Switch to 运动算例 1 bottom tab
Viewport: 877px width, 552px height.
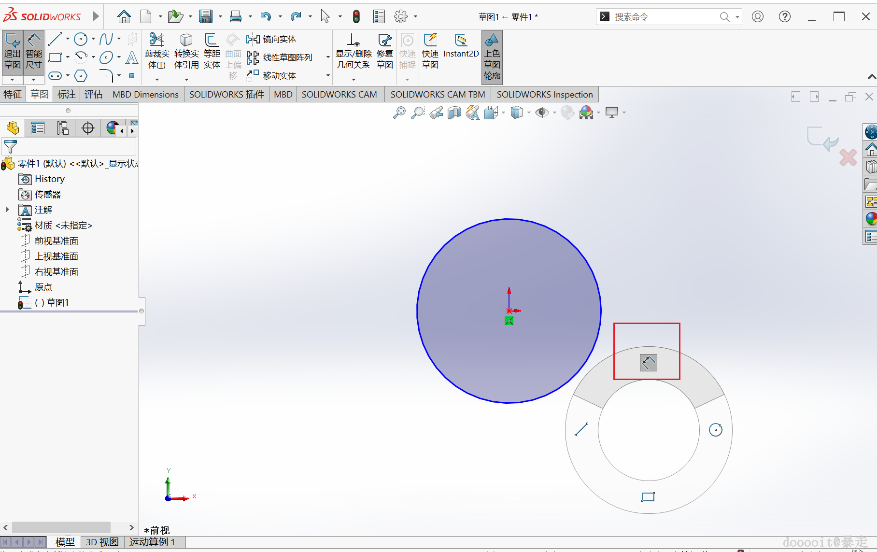click(152, 542)
